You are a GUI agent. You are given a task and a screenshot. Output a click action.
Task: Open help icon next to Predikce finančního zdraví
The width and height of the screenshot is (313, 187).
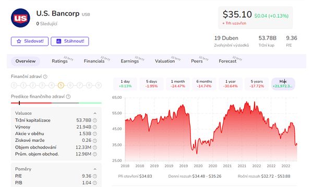tap(68, 97)
